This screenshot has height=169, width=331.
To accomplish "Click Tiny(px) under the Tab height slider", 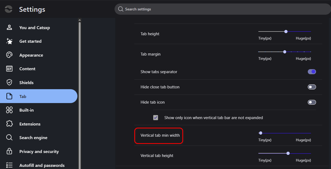I will (x=265, y=38).
